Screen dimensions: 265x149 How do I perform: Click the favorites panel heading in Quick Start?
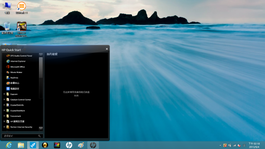[x=52, y=54]
